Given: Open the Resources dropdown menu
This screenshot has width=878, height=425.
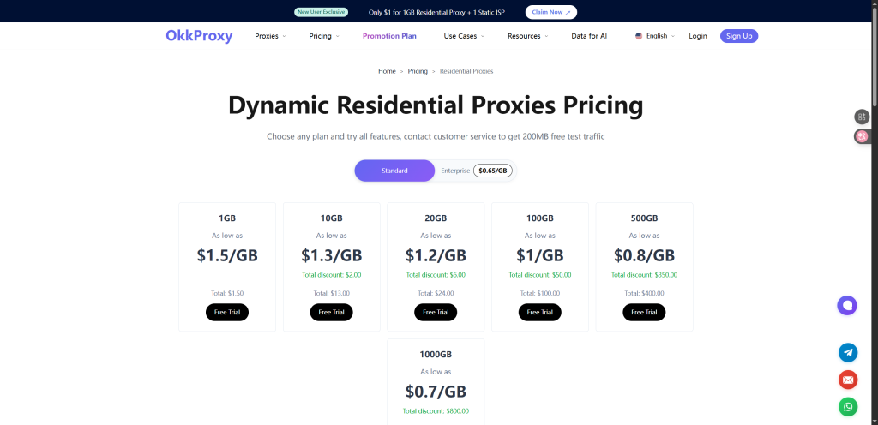Looking at the screenshot, I should [527, 36].
